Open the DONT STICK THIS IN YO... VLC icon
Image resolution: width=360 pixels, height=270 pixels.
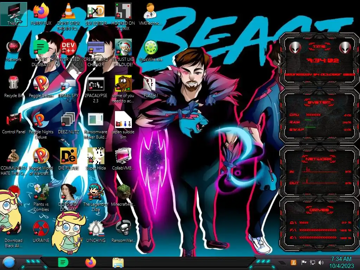69,17
